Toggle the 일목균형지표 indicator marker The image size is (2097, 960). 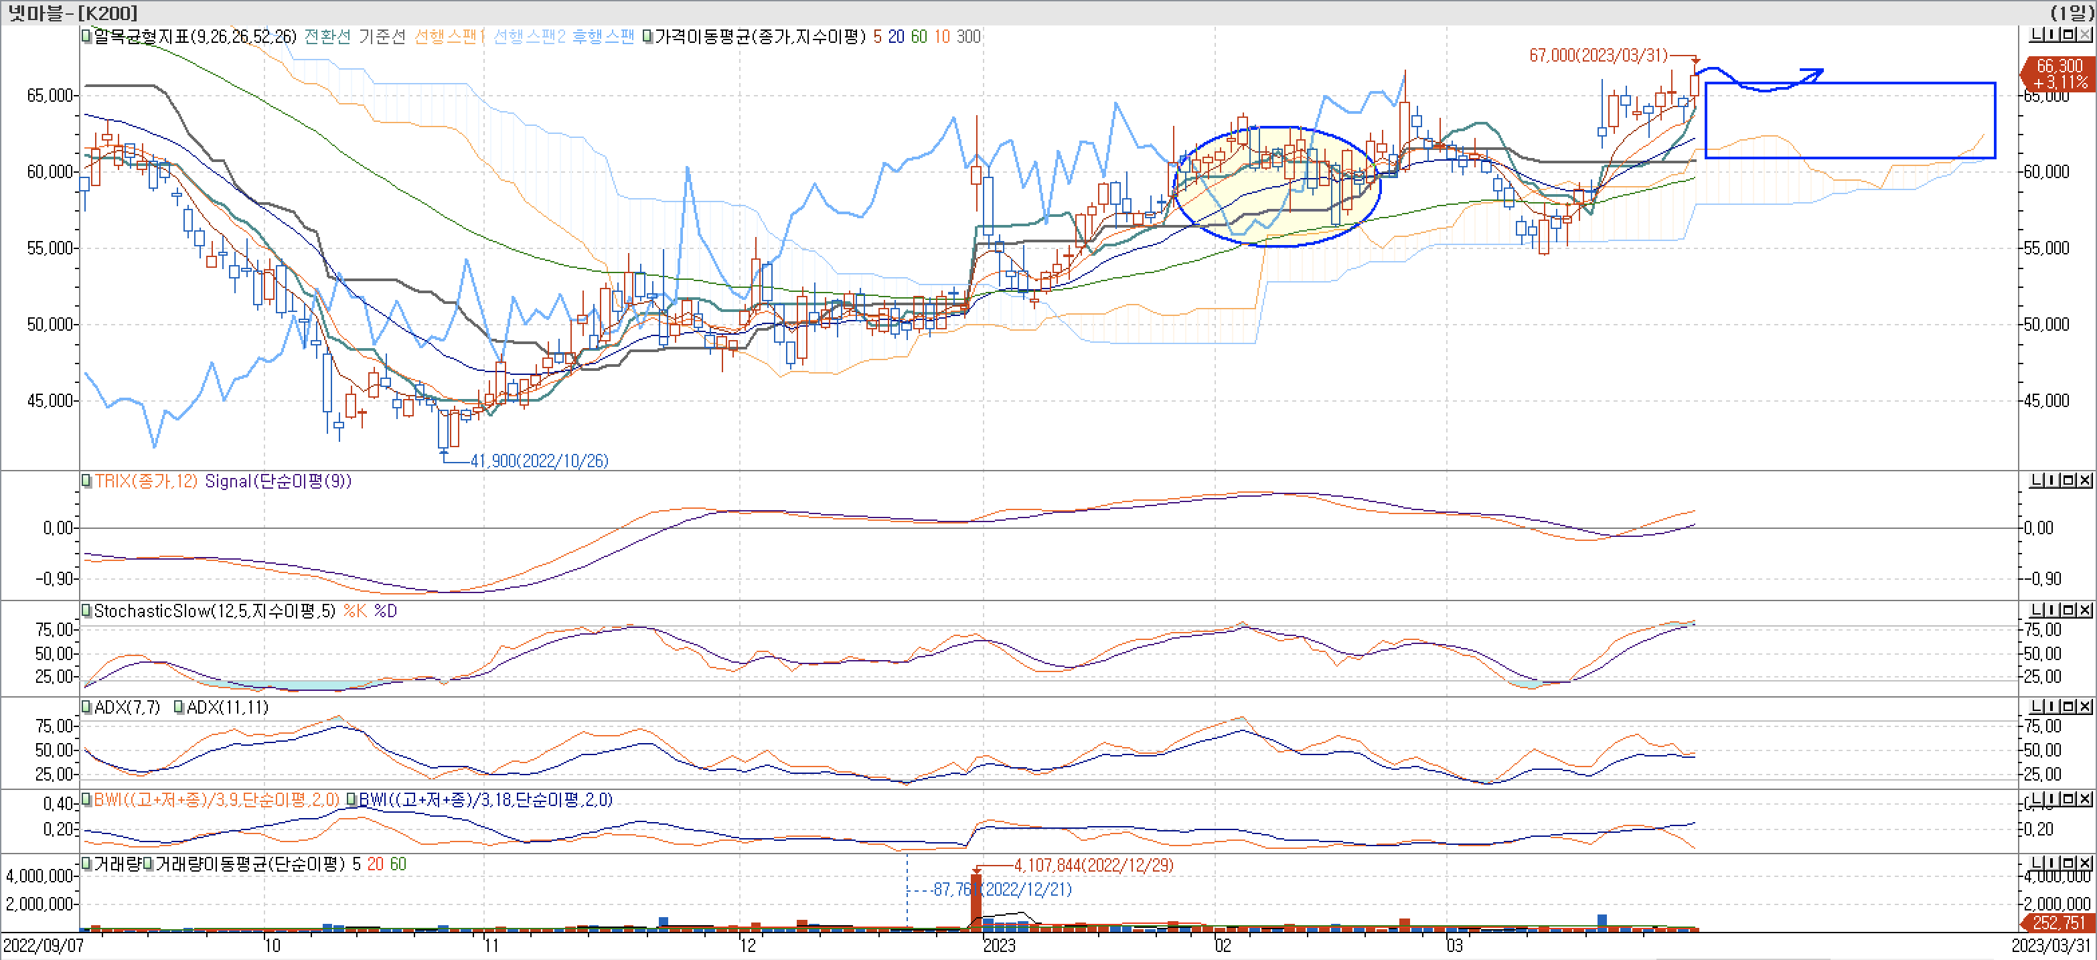(86, 36)
